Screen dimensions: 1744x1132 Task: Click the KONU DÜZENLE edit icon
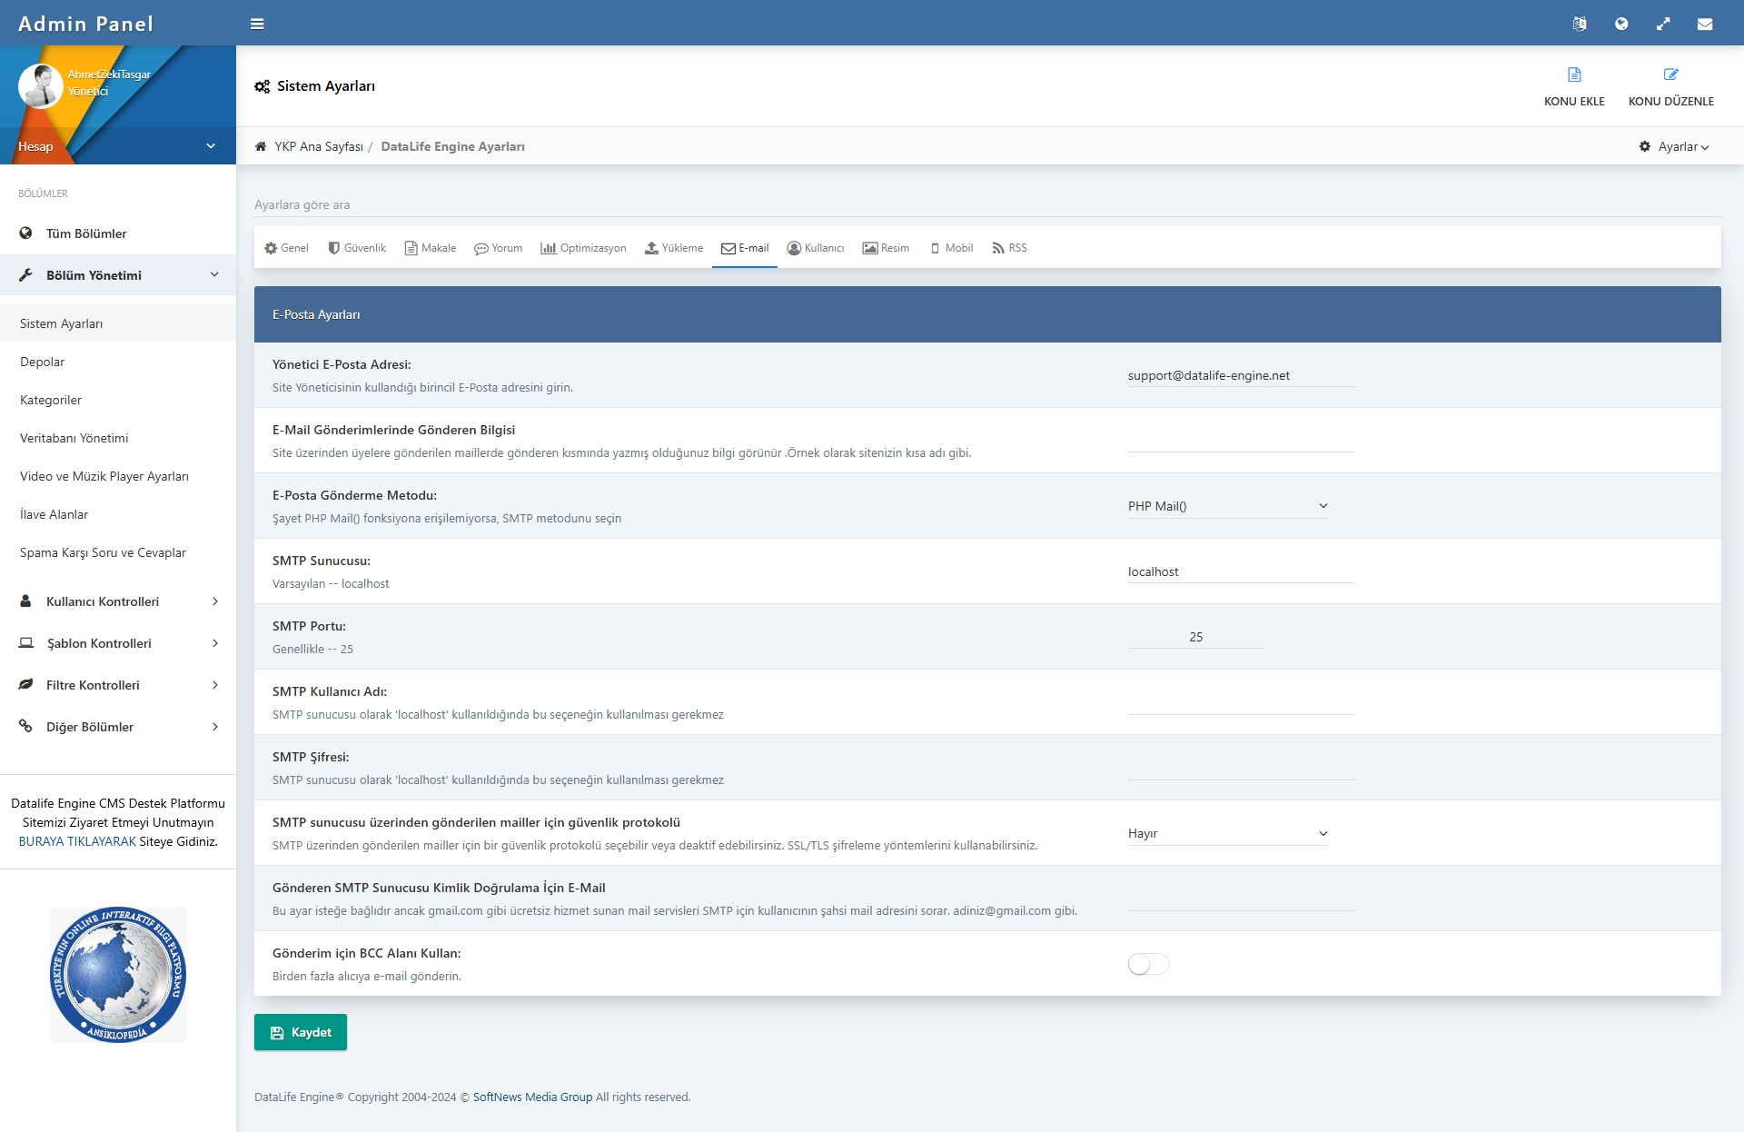1670,74
